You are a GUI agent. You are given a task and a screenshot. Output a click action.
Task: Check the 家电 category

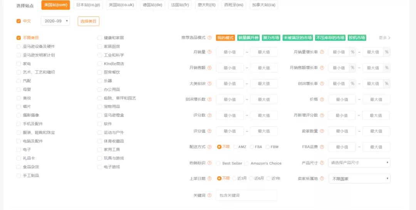pyautogui.click(x=18, y=64)
